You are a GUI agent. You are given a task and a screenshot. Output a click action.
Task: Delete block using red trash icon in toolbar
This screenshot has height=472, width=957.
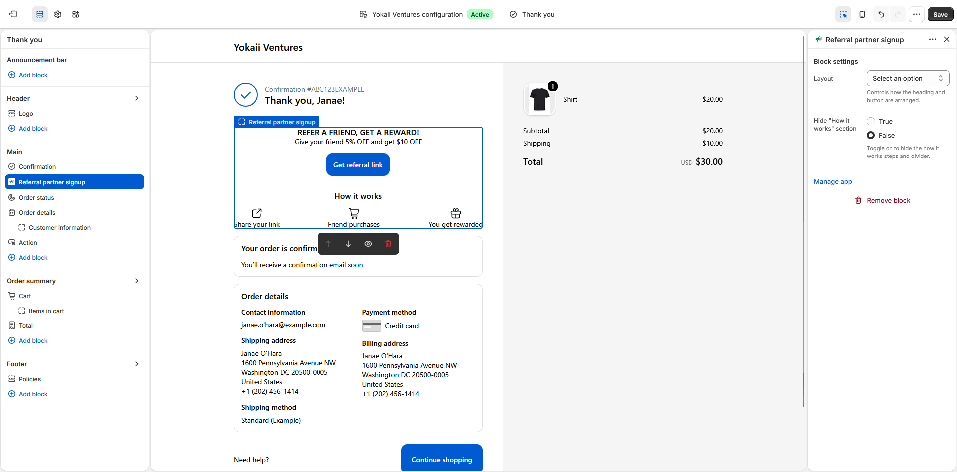(388, 244)
